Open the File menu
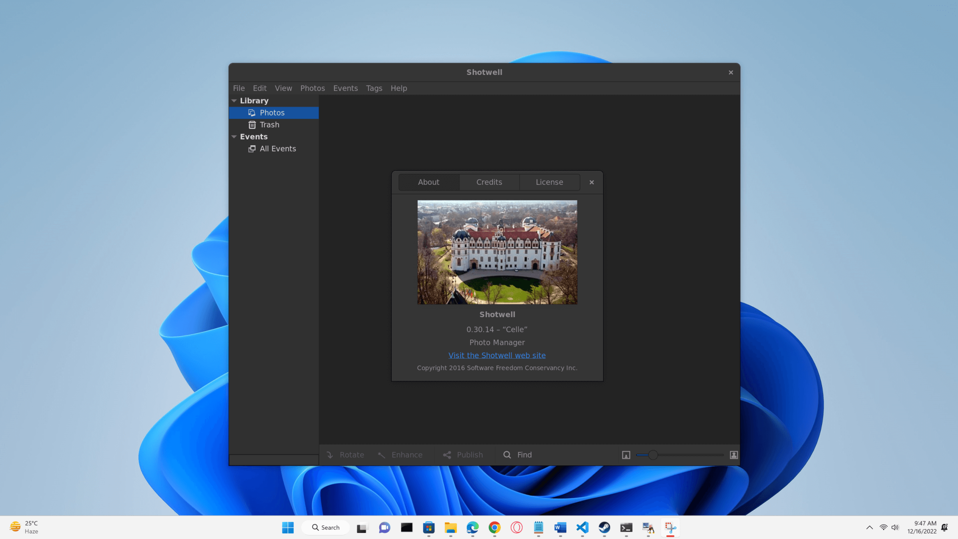The image size is (958, 539). coord(239,88)
